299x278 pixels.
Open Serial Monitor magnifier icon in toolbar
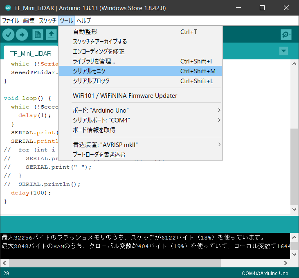click(286, 34)
